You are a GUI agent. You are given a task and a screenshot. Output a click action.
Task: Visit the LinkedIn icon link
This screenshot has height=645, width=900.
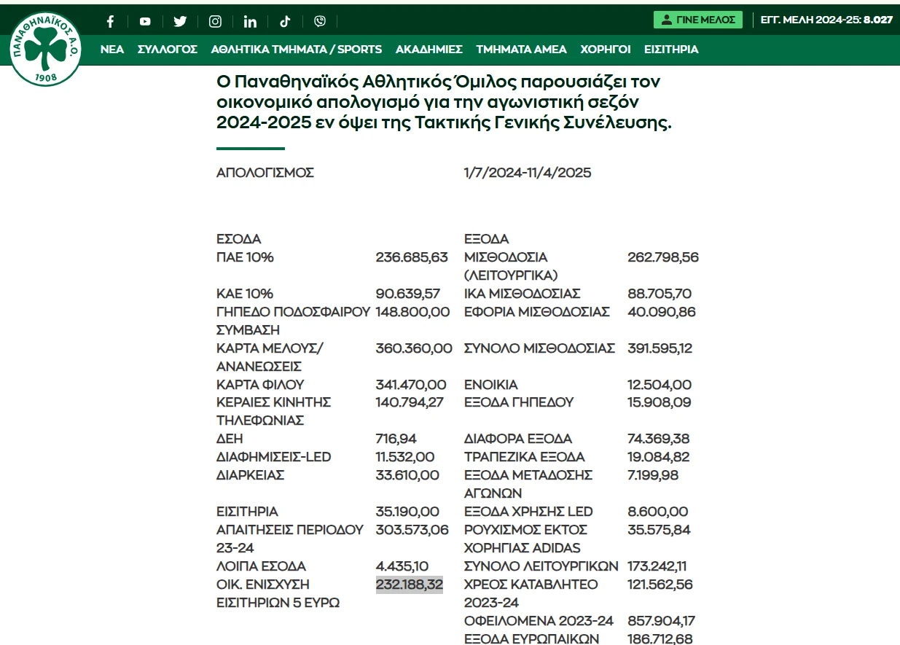250,21
